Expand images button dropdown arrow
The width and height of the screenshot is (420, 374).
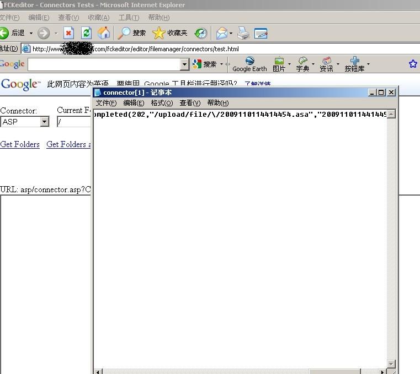[x=289, y=64]
